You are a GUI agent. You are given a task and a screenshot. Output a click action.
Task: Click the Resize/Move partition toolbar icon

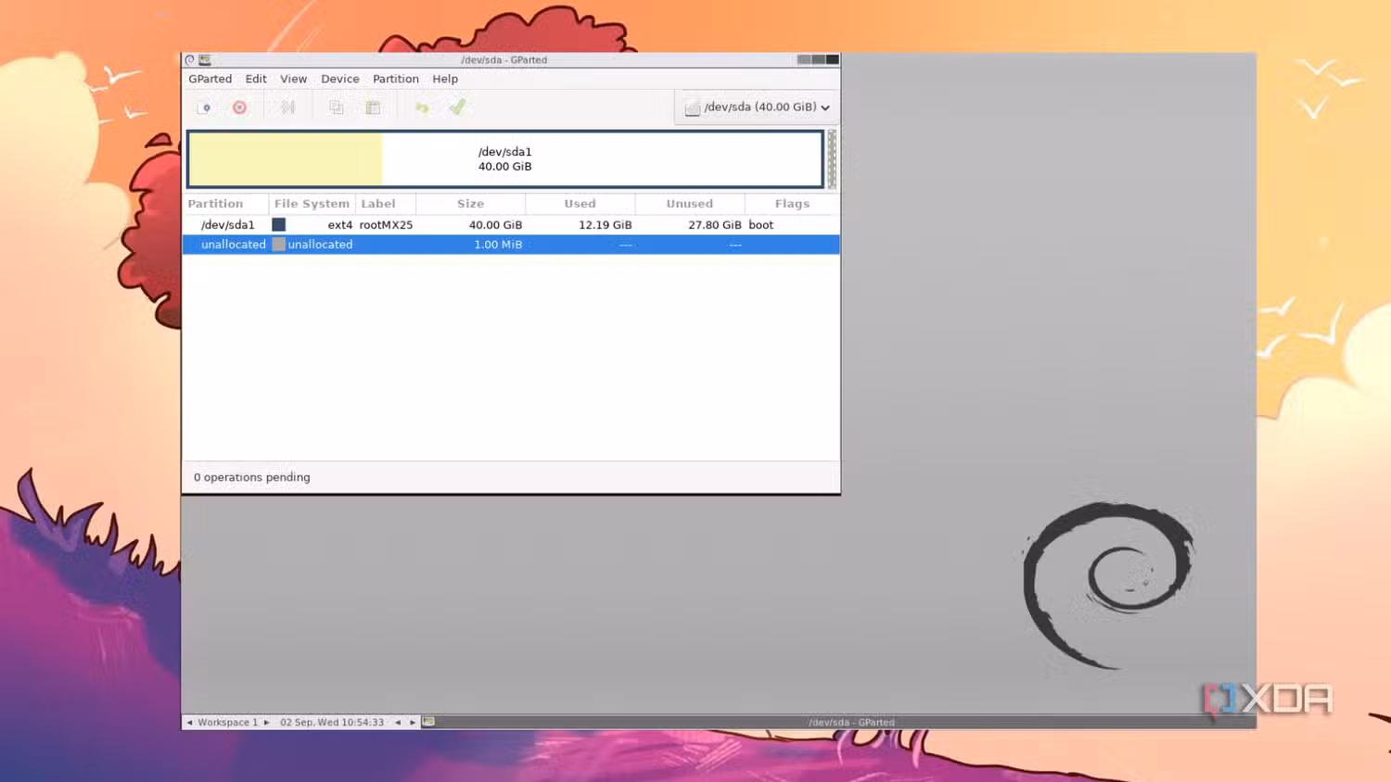coord(288,107)
